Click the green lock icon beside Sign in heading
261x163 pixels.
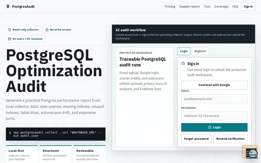[x=183, y=63]
